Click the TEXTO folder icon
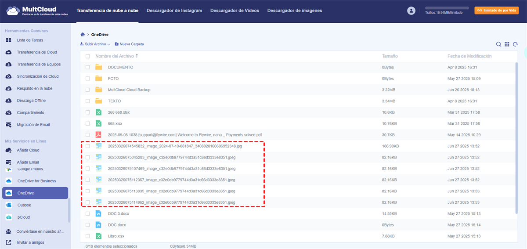The width and height of the screenshot is (527, 249). (x=99, y=101)
